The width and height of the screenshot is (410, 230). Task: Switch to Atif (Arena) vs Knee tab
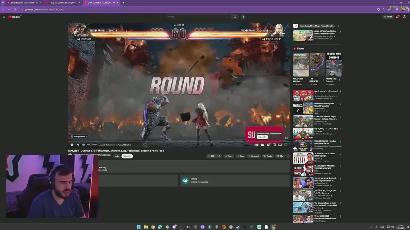point(62,3)
